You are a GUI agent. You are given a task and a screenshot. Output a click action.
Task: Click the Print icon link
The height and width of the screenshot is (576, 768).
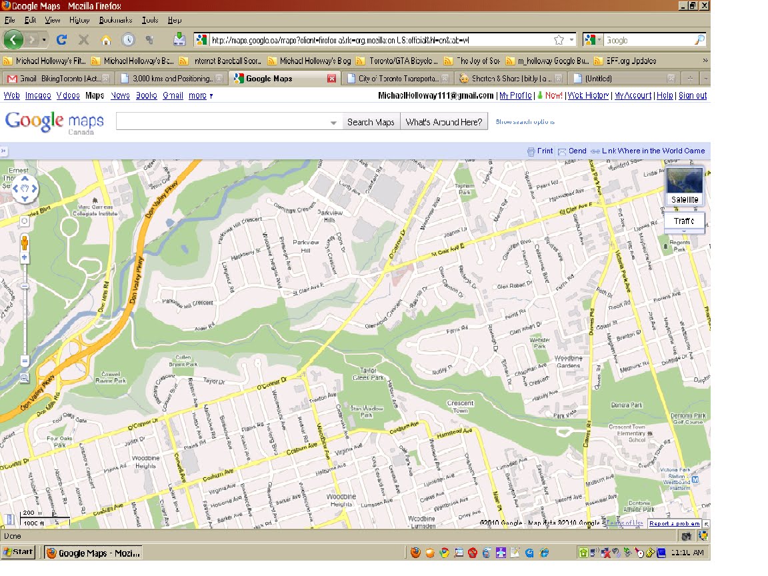click(x=540, y=151)
